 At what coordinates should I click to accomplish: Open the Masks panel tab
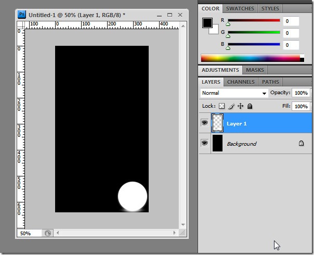click(255, 70)
